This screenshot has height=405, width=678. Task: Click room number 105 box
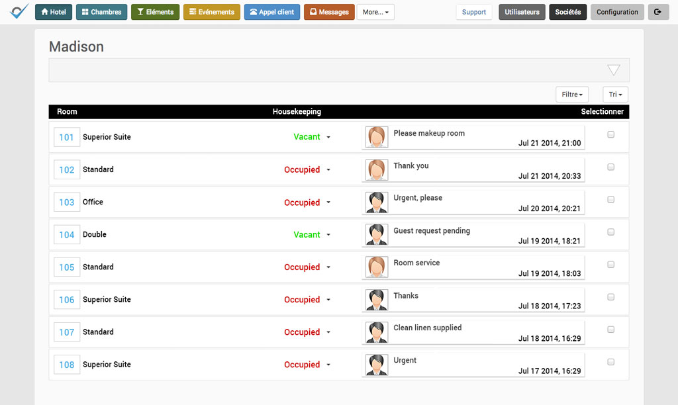click(x=67, y=267)
